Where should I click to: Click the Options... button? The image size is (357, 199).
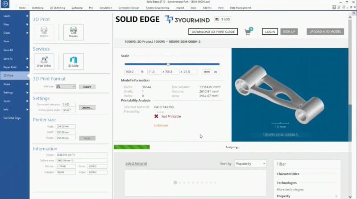coord(87,107)
